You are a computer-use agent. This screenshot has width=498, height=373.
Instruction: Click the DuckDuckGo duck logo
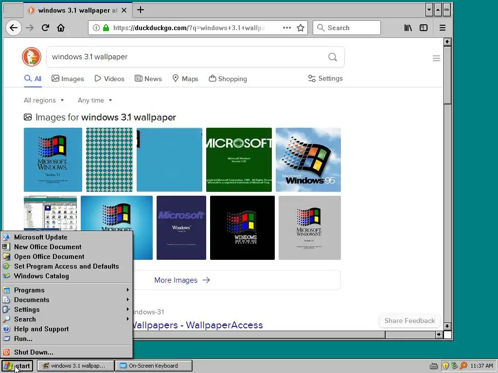pos(32,57)
